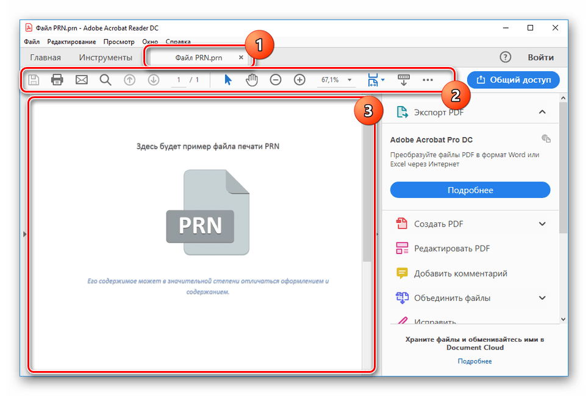Switch to the Инструменты tab
Screen dimensions: 588x396
click(x=106, y=57)
